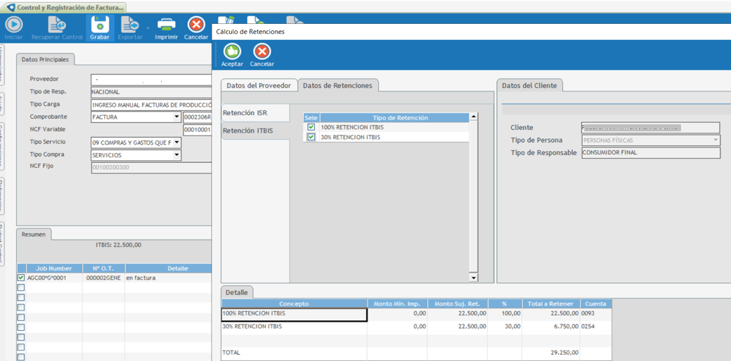
Task: Uncheck the AGC00*G*0001 job row checkbox
Action: tap(20, 277)
